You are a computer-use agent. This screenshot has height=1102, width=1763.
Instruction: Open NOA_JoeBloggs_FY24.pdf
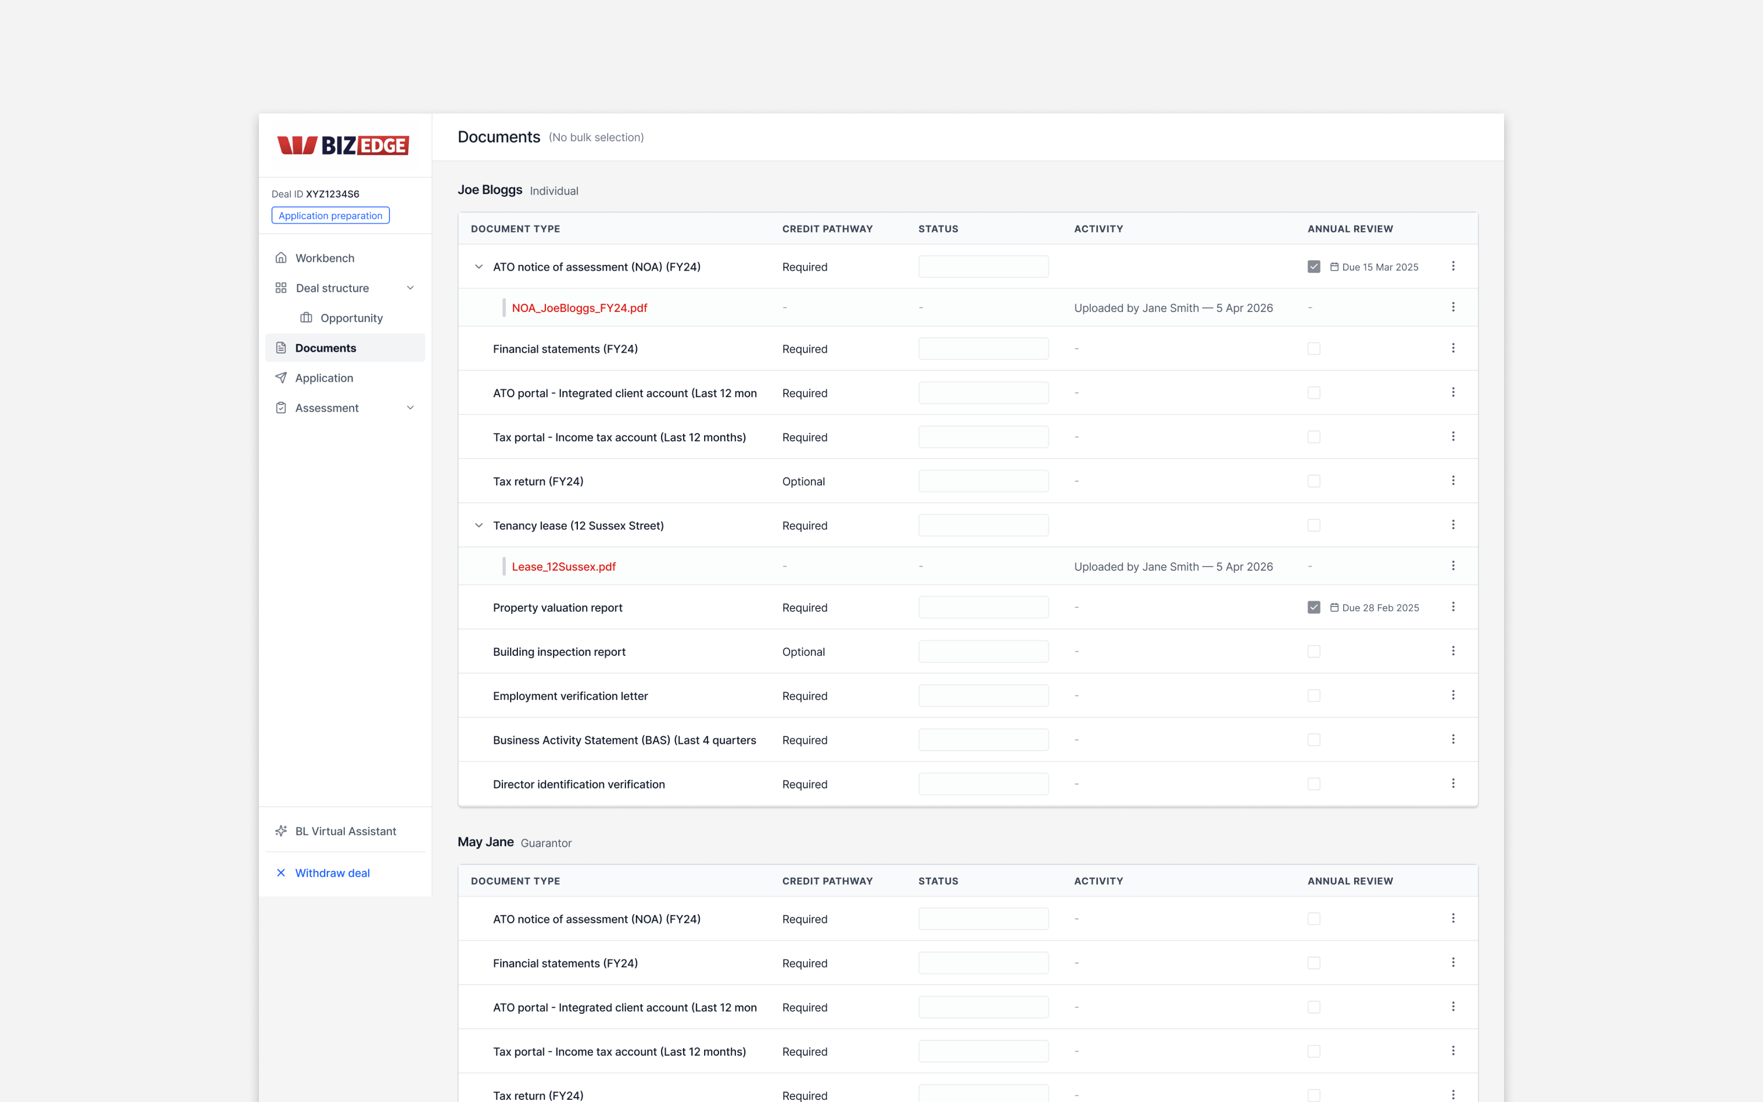(579, 307)
